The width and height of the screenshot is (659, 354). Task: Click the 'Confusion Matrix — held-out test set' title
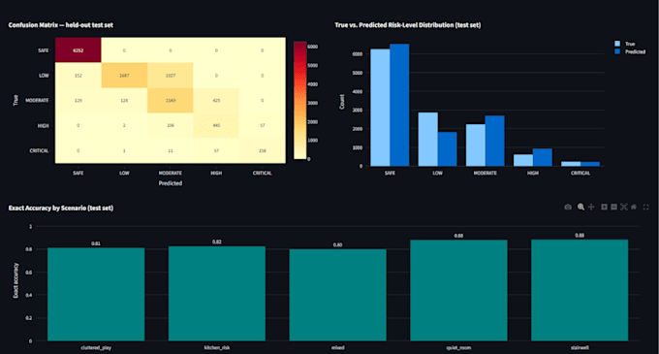pyautogui.click(x=60, y=25)
